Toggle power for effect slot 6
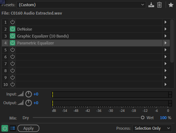The height and width of the screenshot is (133, 176). (x=12, y=57)
